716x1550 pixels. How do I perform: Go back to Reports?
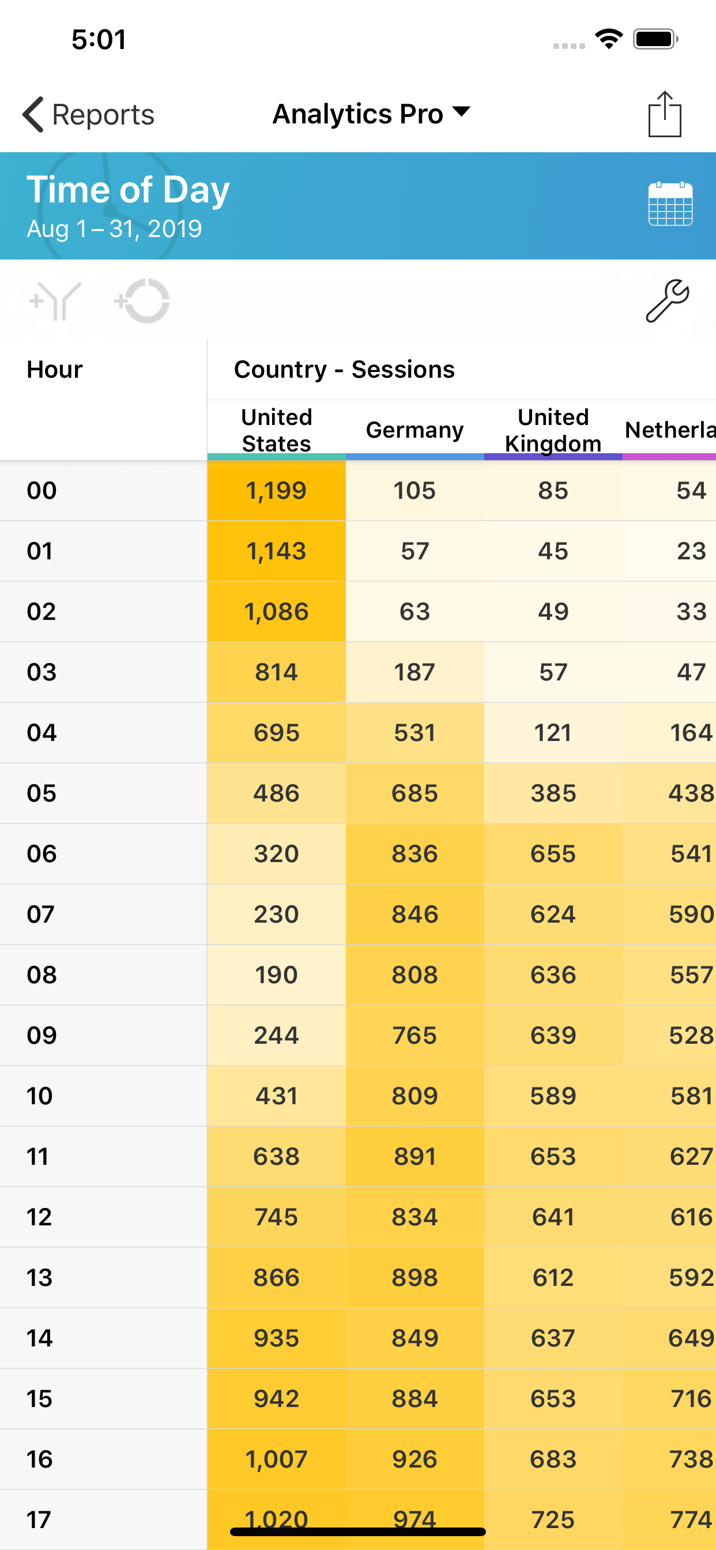(x=102, y=114)
